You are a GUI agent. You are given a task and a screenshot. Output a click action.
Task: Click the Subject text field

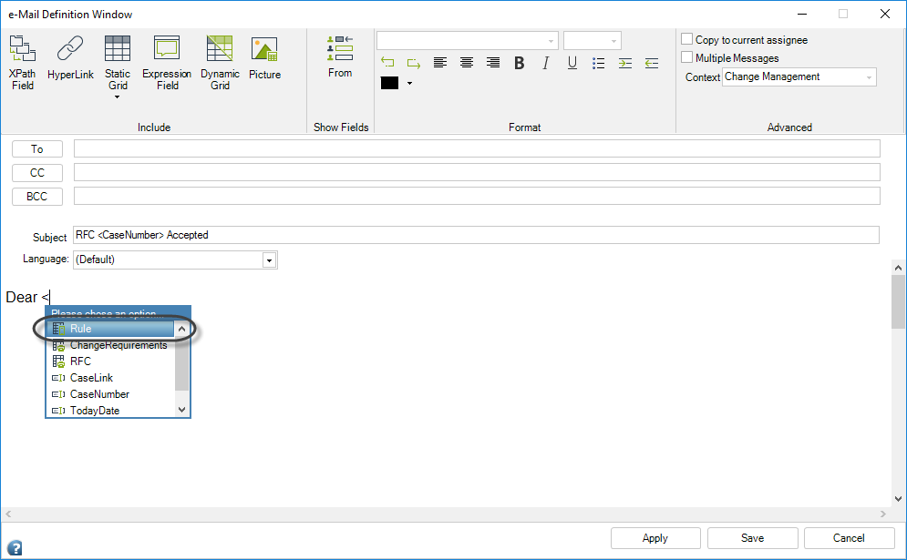click(x=476, y=235)
